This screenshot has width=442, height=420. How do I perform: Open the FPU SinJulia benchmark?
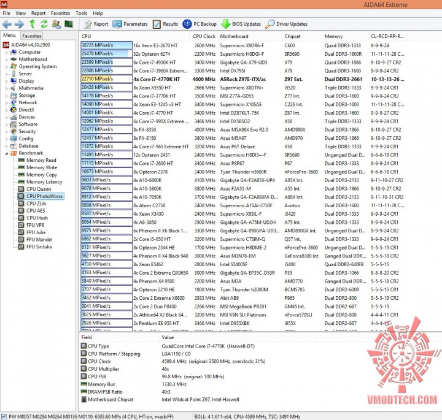tap(35, 246)
